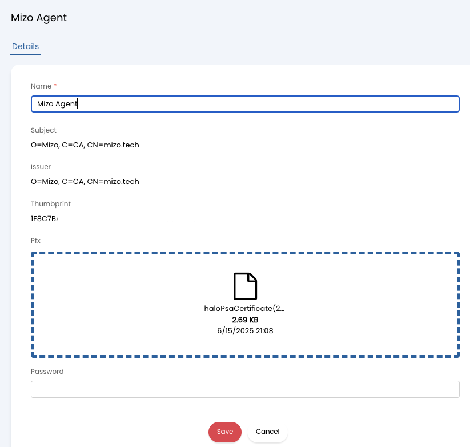Click the Thumbprint label
The height and width of the screenshot is (447, 470).
tap(50, 204)
